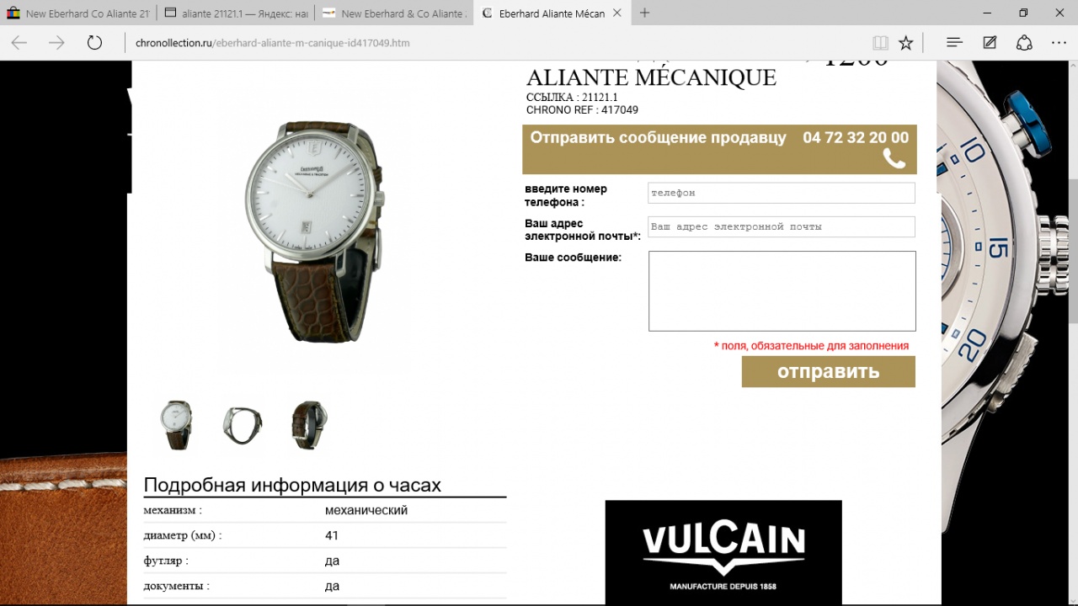The width and height of the screenshot is (1078, 606).
Task: Click the email address input field
Action: 782,226
